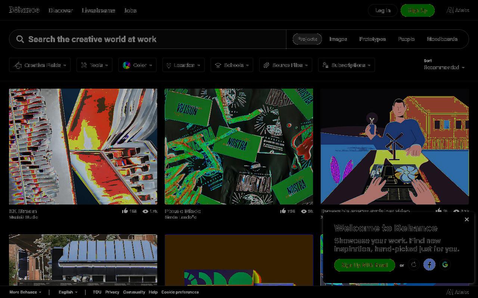Open the TOU footer link
Viewport: 478px width, 298px height.
click(x=97, y=292)
